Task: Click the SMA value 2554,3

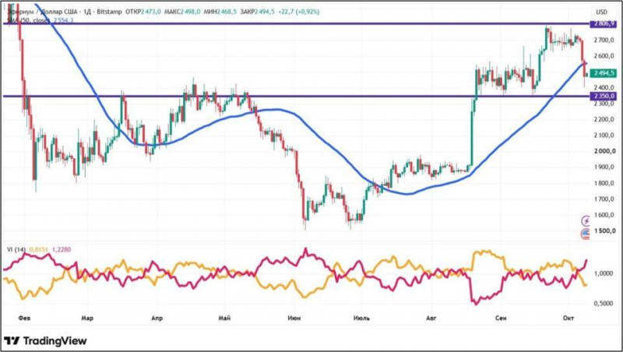Action: pos(63,20)
